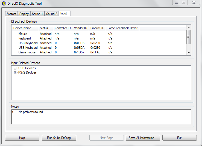Click the Product ID column header
202x146 pixels.
[97, 28]
